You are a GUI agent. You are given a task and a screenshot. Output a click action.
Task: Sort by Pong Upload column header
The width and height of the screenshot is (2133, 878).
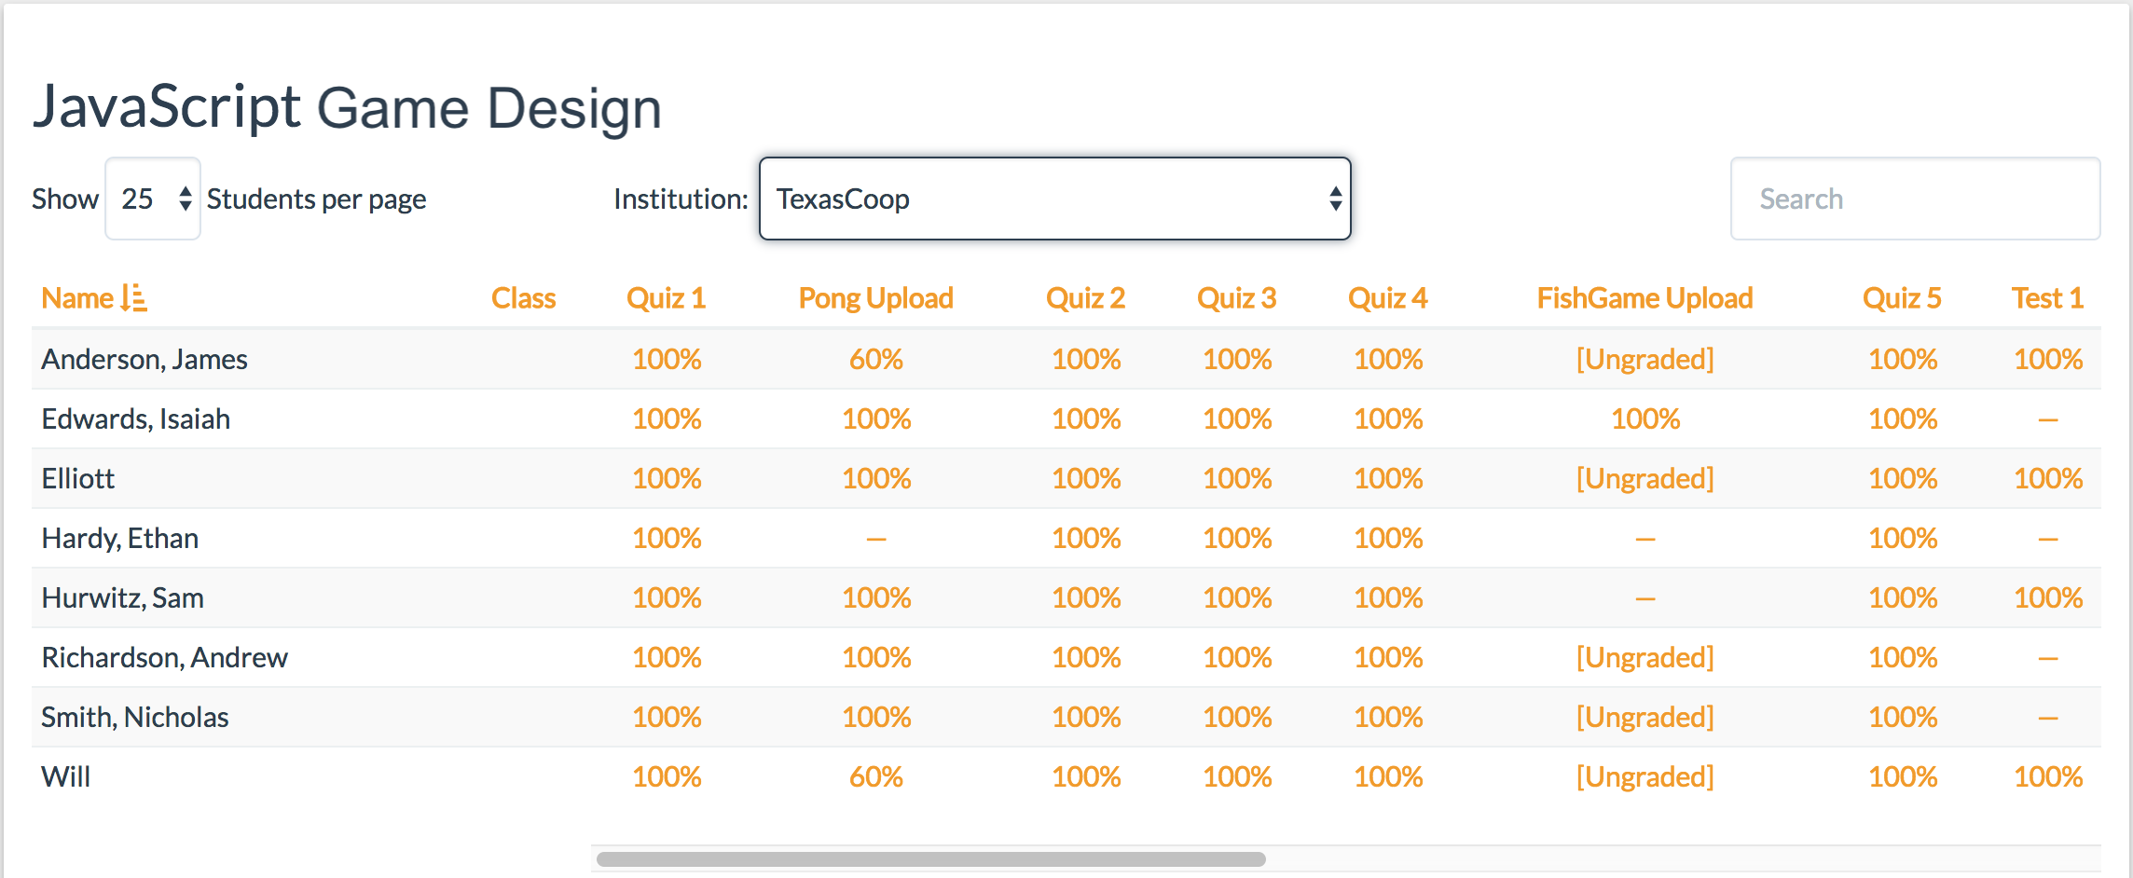tap(875, 298)
